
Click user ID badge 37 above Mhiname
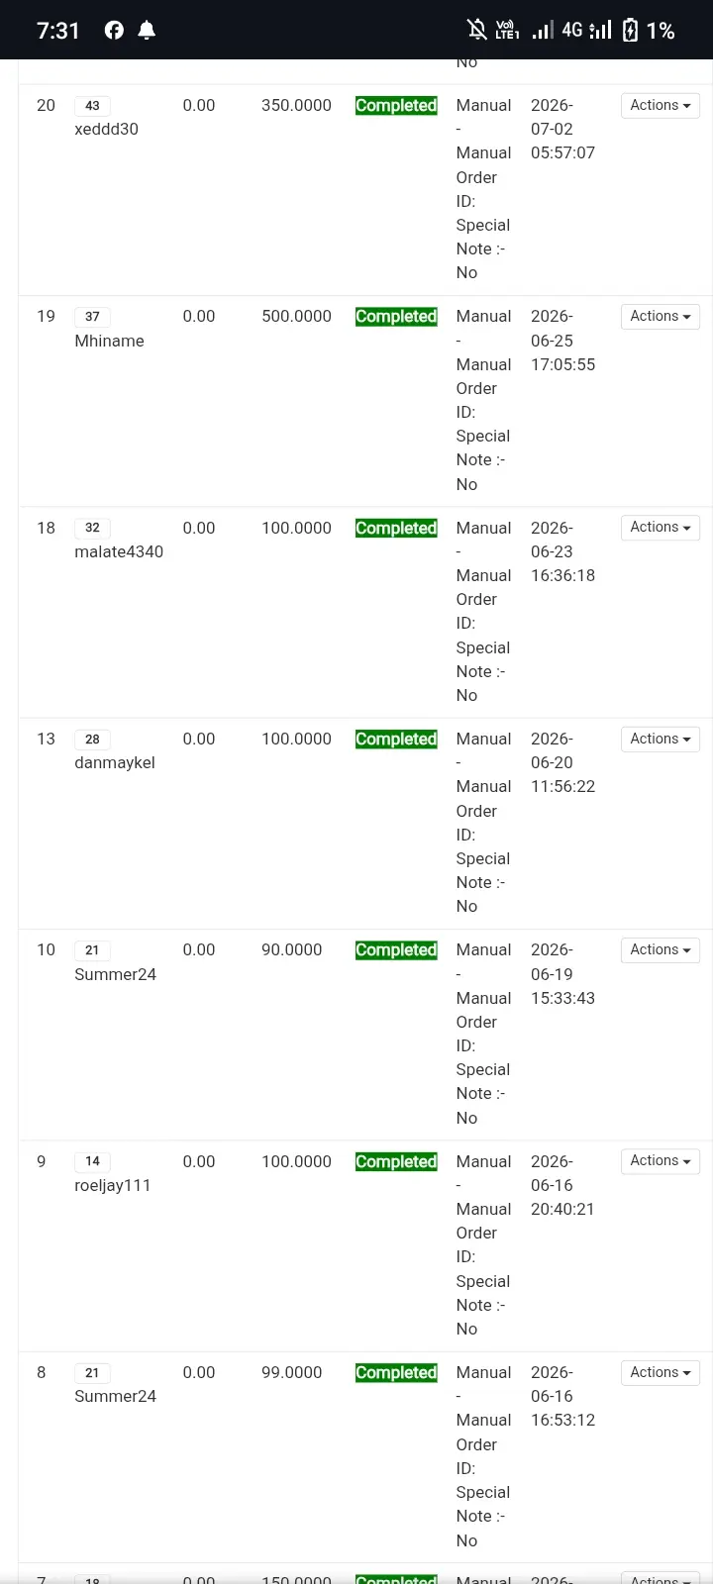92,317
